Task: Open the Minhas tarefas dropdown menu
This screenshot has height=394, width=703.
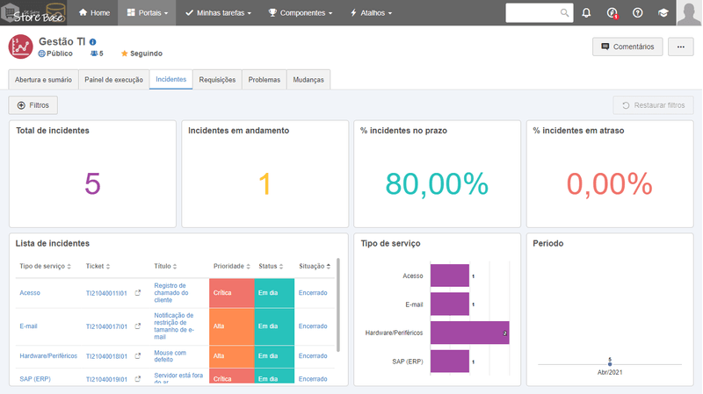Action: [x=218, y=13]
